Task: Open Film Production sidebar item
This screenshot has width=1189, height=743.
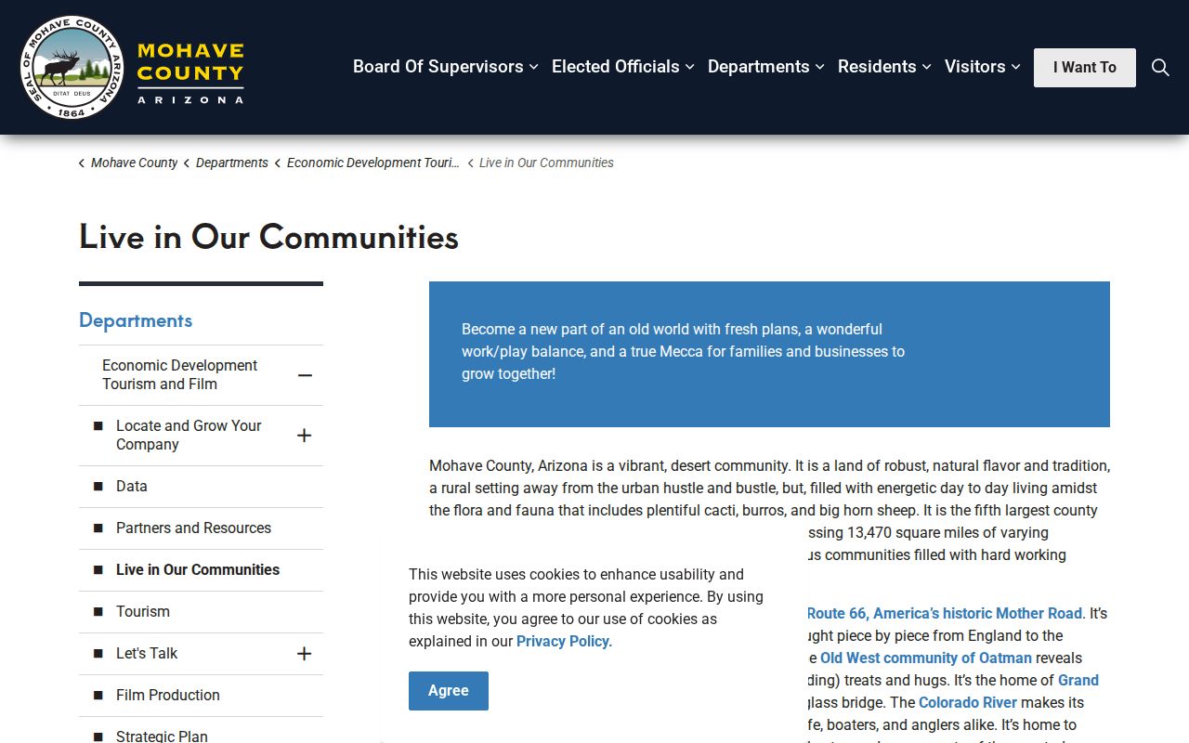Action: pyautogui.click(x=168, y=695)
